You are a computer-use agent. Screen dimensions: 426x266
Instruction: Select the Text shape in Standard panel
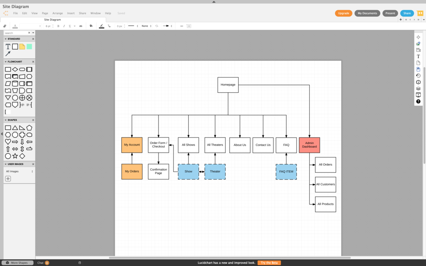[x=8, y=47]
